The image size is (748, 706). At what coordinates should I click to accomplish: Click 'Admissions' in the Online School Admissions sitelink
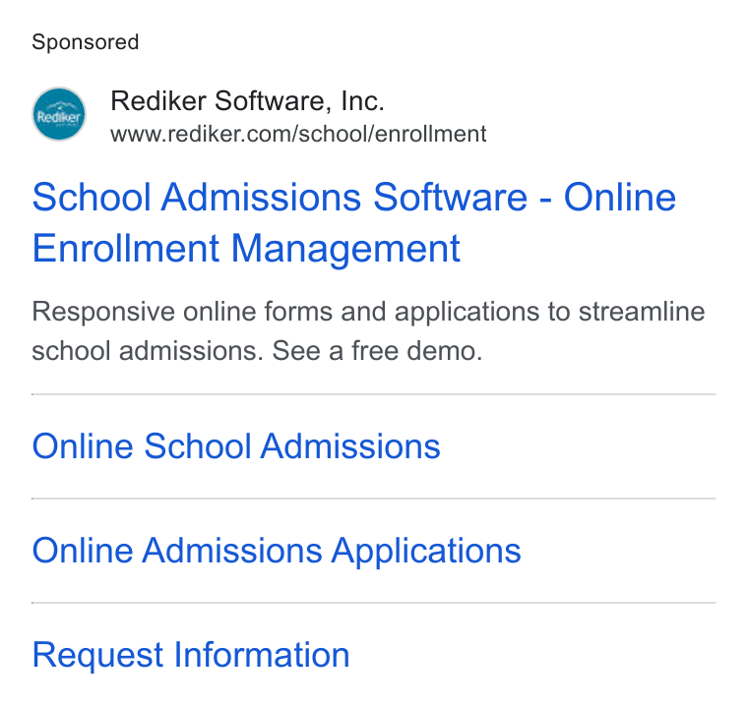tap(350, 446)
